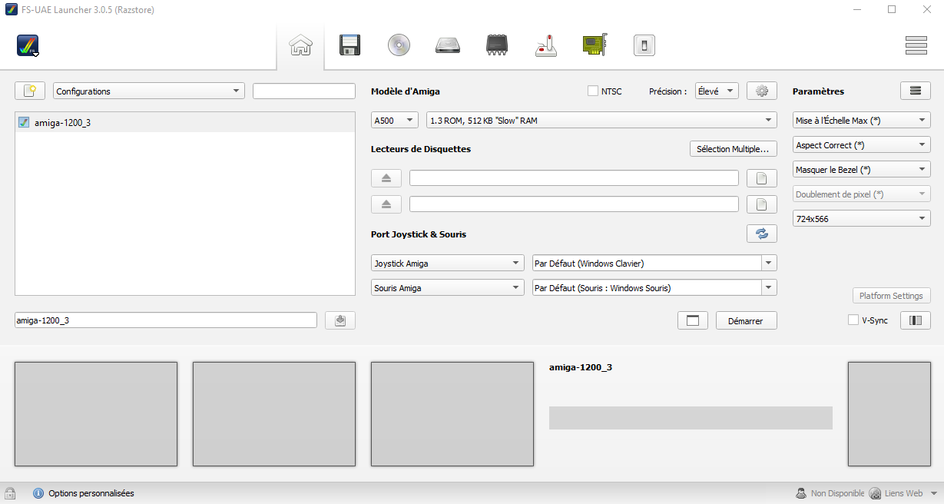Expand the 1.3 ROM 512 KB configuration dropdown
The width and height of the screenshot is (944, 504).
click(601, 120)
